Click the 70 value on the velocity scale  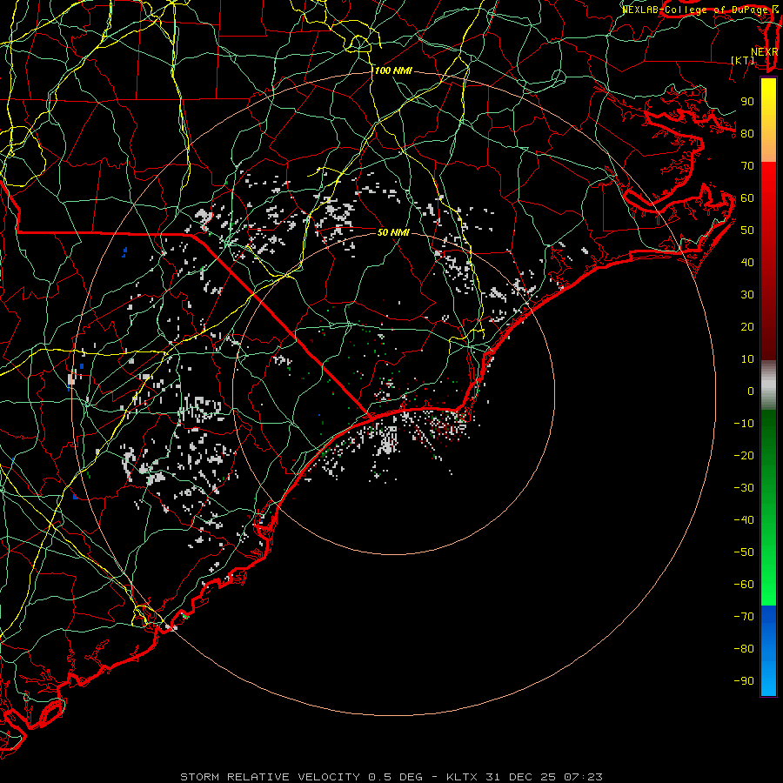click(x=747, y=166)
